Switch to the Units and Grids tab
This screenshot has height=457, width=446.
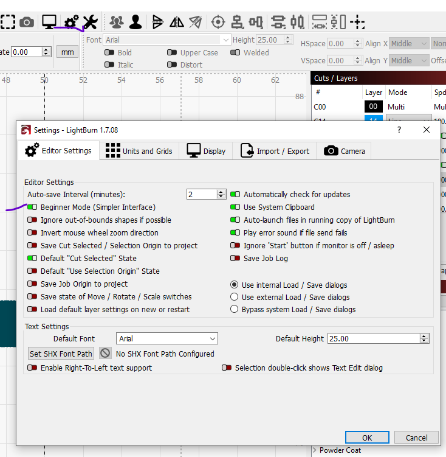(139, 151)
